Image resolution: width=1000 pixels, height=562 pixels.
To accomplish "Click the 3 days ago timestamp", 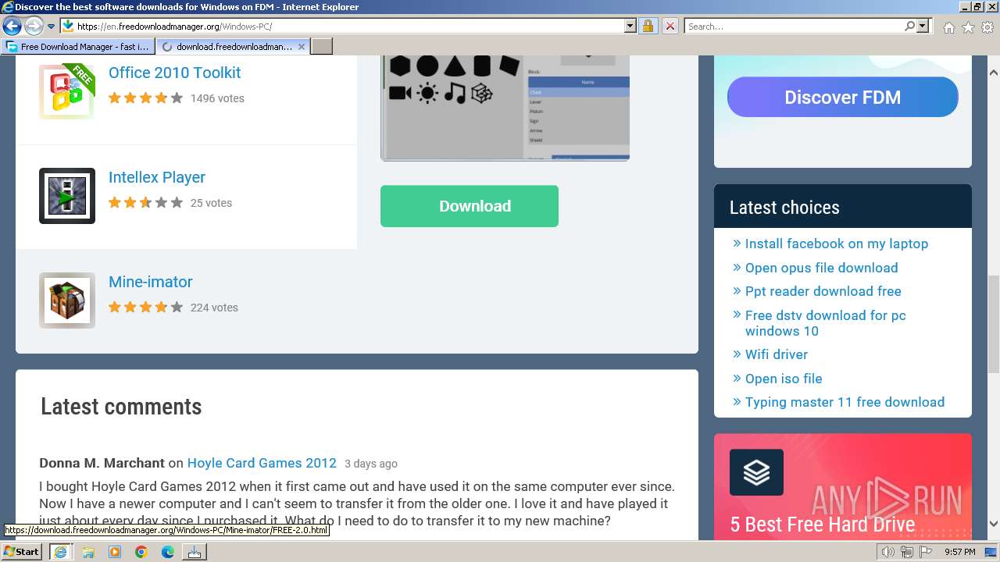I will click(x=371, y=464).
